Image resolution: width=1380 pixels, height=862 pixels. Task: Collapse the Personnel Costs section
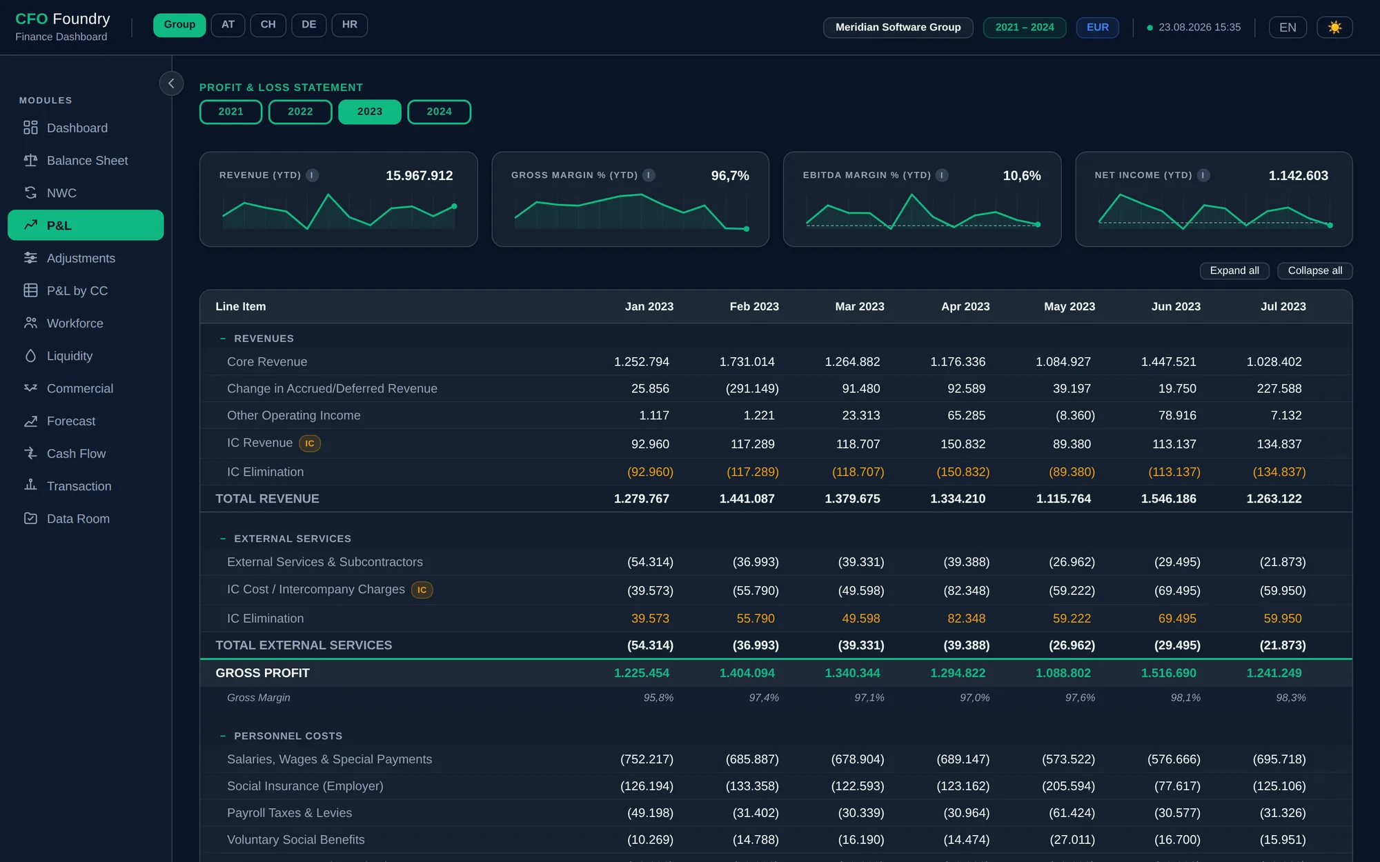coord(223,736)
